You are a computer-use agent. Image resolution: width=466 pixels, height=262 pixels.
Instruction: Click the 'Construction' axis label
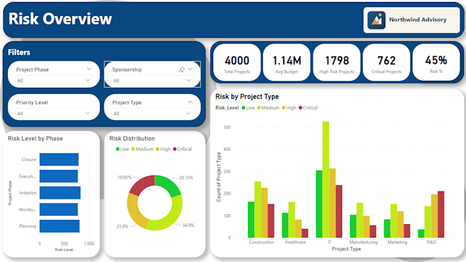pyautogui.click(x=261, y=242)
